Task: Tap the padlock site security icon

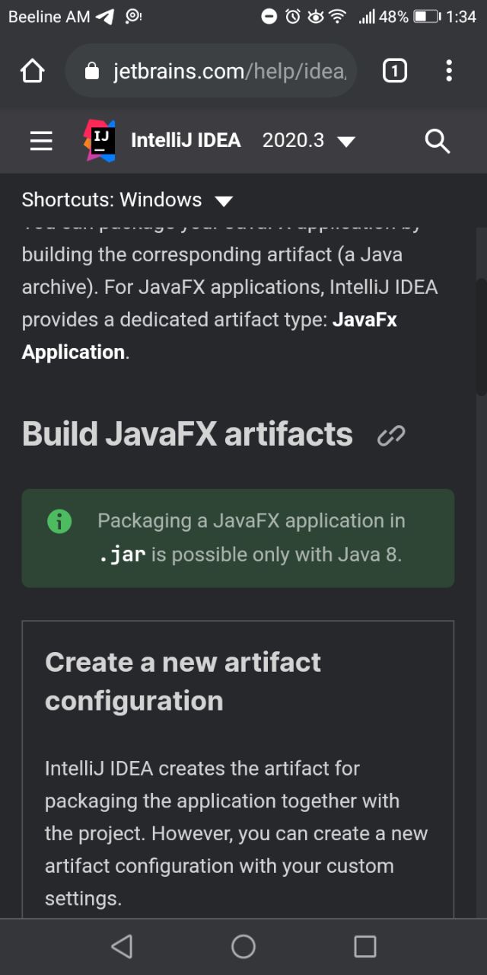Action: 92,72
